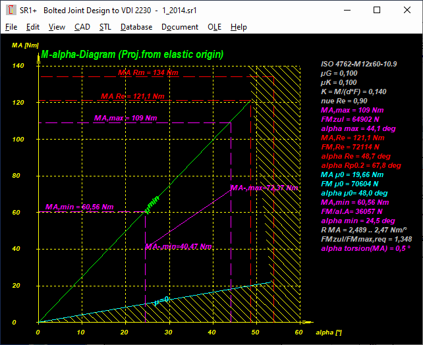Open the CAD menu

(x=82, y=27)
